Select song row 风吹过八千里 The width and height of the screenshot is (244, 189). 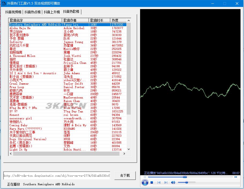[67, 45]
